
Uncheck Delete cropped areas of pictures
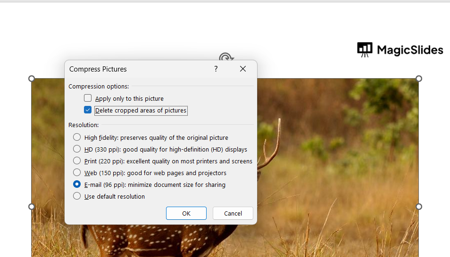tap(88, 110)
